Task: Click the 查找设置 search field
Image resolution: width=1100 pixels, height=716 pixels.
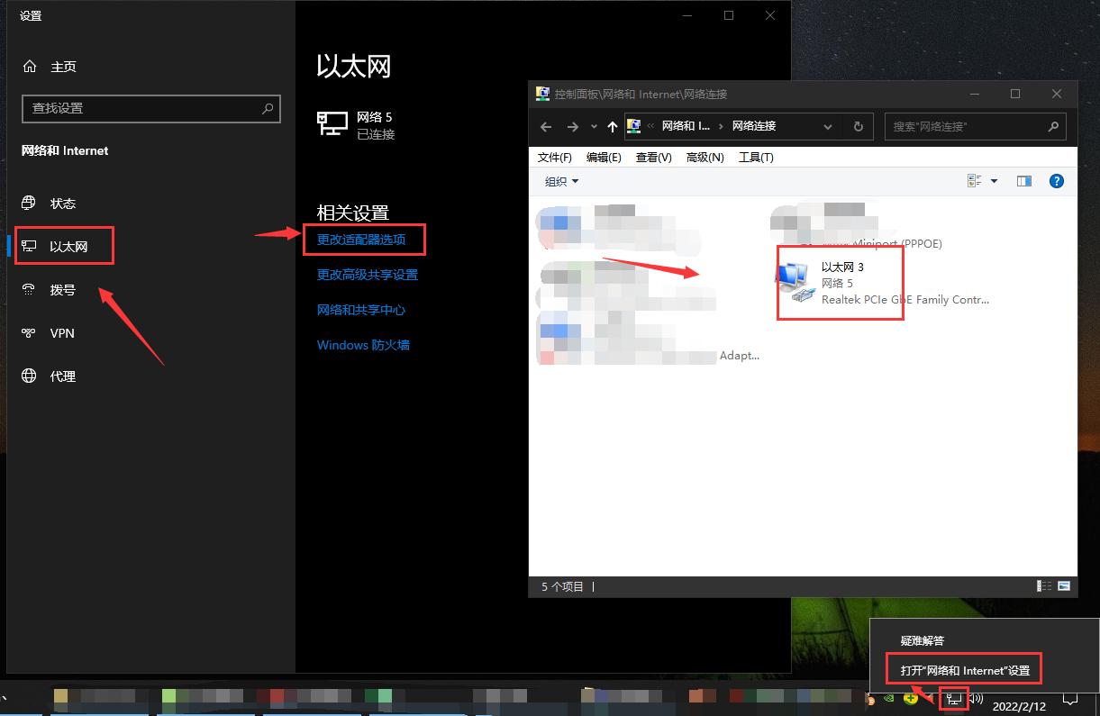Action: point(144,108)
